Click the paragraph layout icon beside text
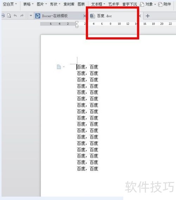The width and height of the screenshot is (176, 200). click(59, 67)
